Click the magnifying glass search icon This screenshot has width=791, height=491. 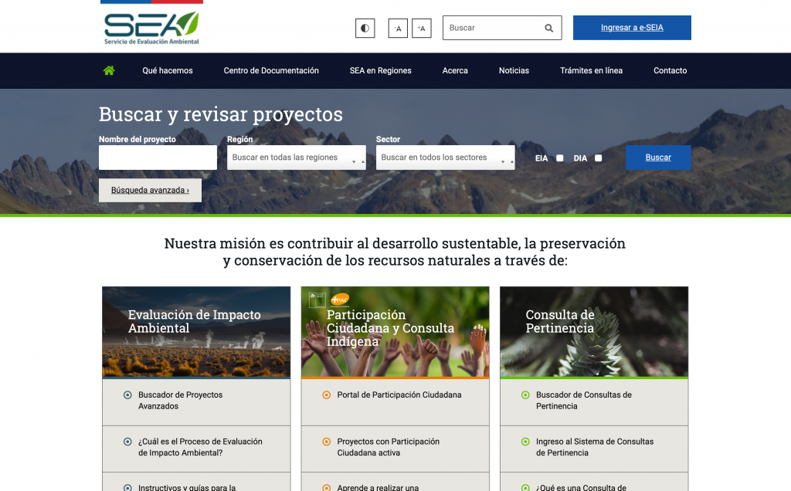point(548,29)
